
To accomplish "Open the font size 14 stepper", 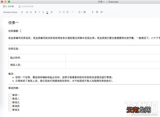I will pyautogui.click(x=28, y=12).
